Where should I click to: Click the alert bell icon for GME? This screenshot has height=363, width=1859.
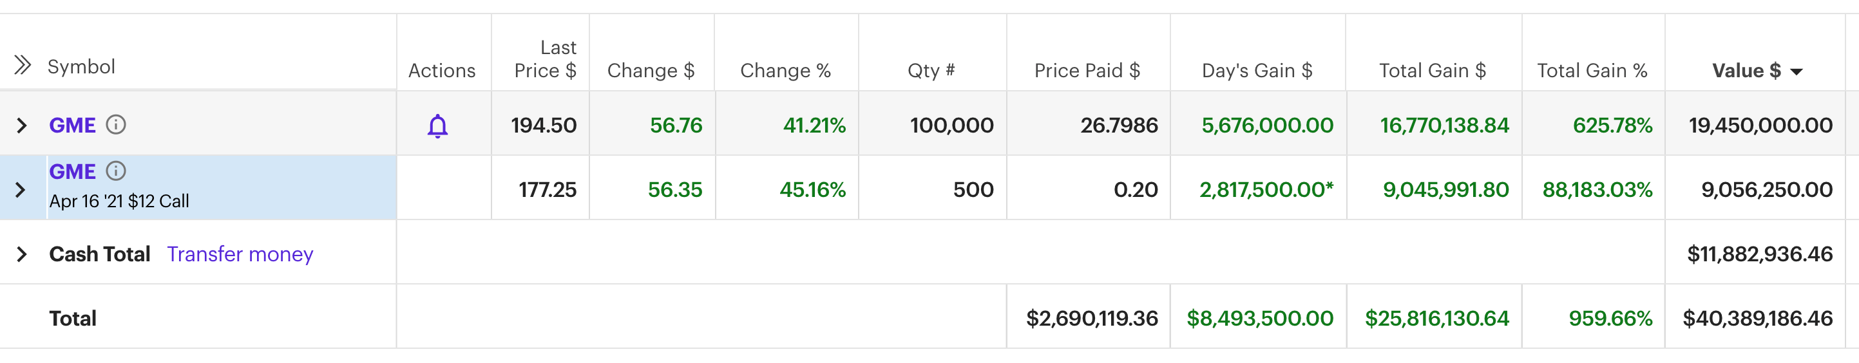[x=437, y=126]
